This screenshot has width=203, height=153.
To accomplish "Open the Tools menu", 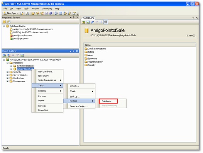I will [26, 8].
